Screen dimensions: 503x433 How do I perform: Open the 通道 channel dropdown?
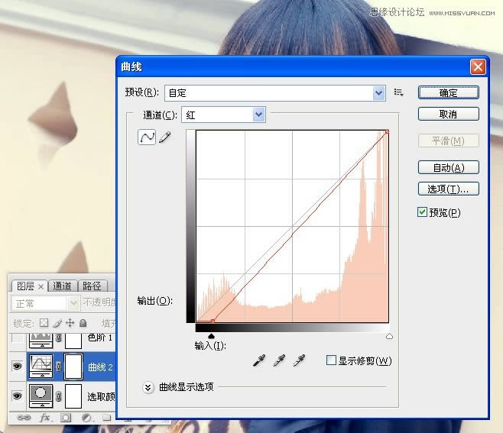point(258,115)
